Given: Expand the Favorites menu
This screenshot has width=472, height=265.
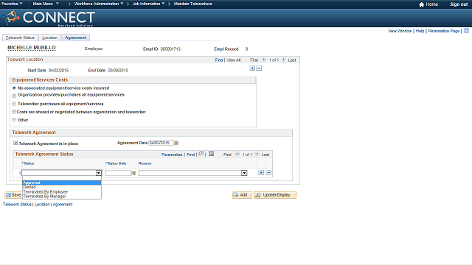Looking at the screenshot, I should 12,4.
